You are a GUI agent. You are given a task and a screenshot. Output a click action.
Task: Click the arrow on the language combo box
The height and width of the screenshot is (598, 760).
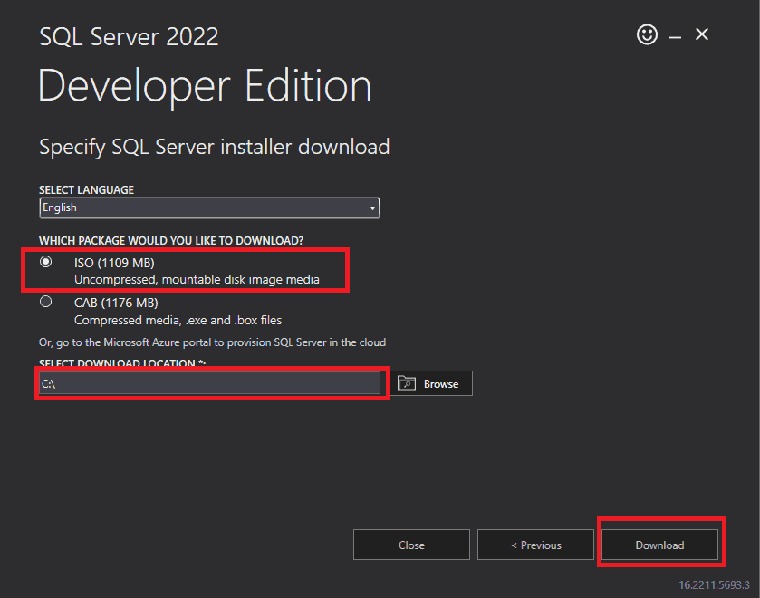tap(371, 208)
